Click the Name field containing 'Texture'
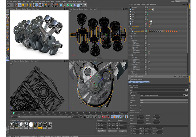 point(160,88)
